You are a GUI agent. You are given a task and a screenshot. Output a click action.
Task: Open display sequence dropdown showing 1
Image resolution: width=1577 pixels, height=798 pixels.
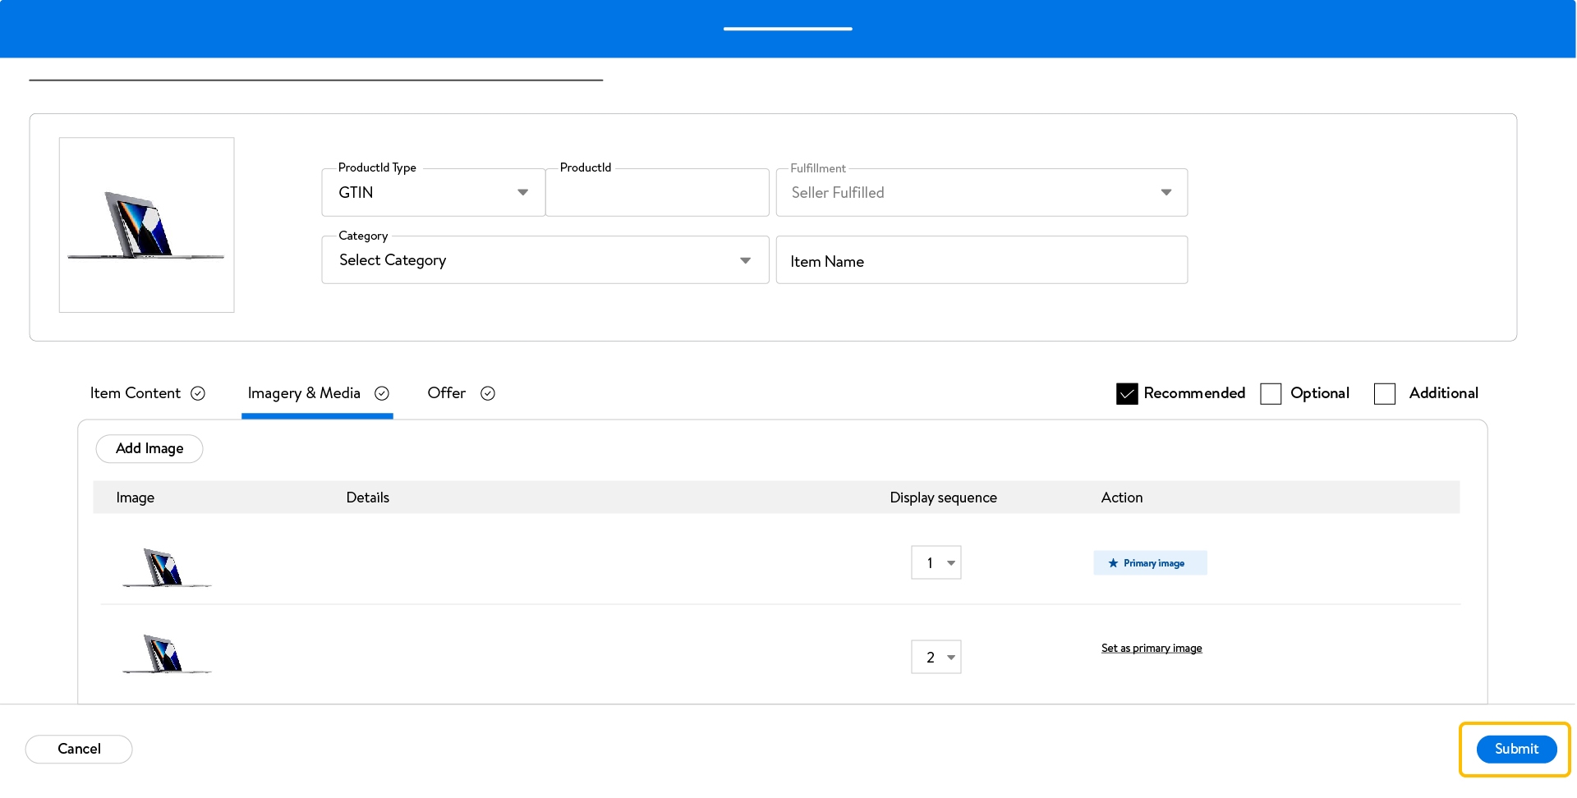pyautogui.click(x=936, y=563)
